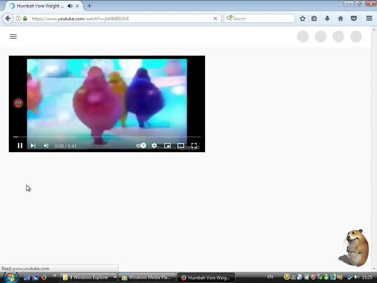377x283 pixels.
Task: Switch to theater mode
Action: pos(180,146)
